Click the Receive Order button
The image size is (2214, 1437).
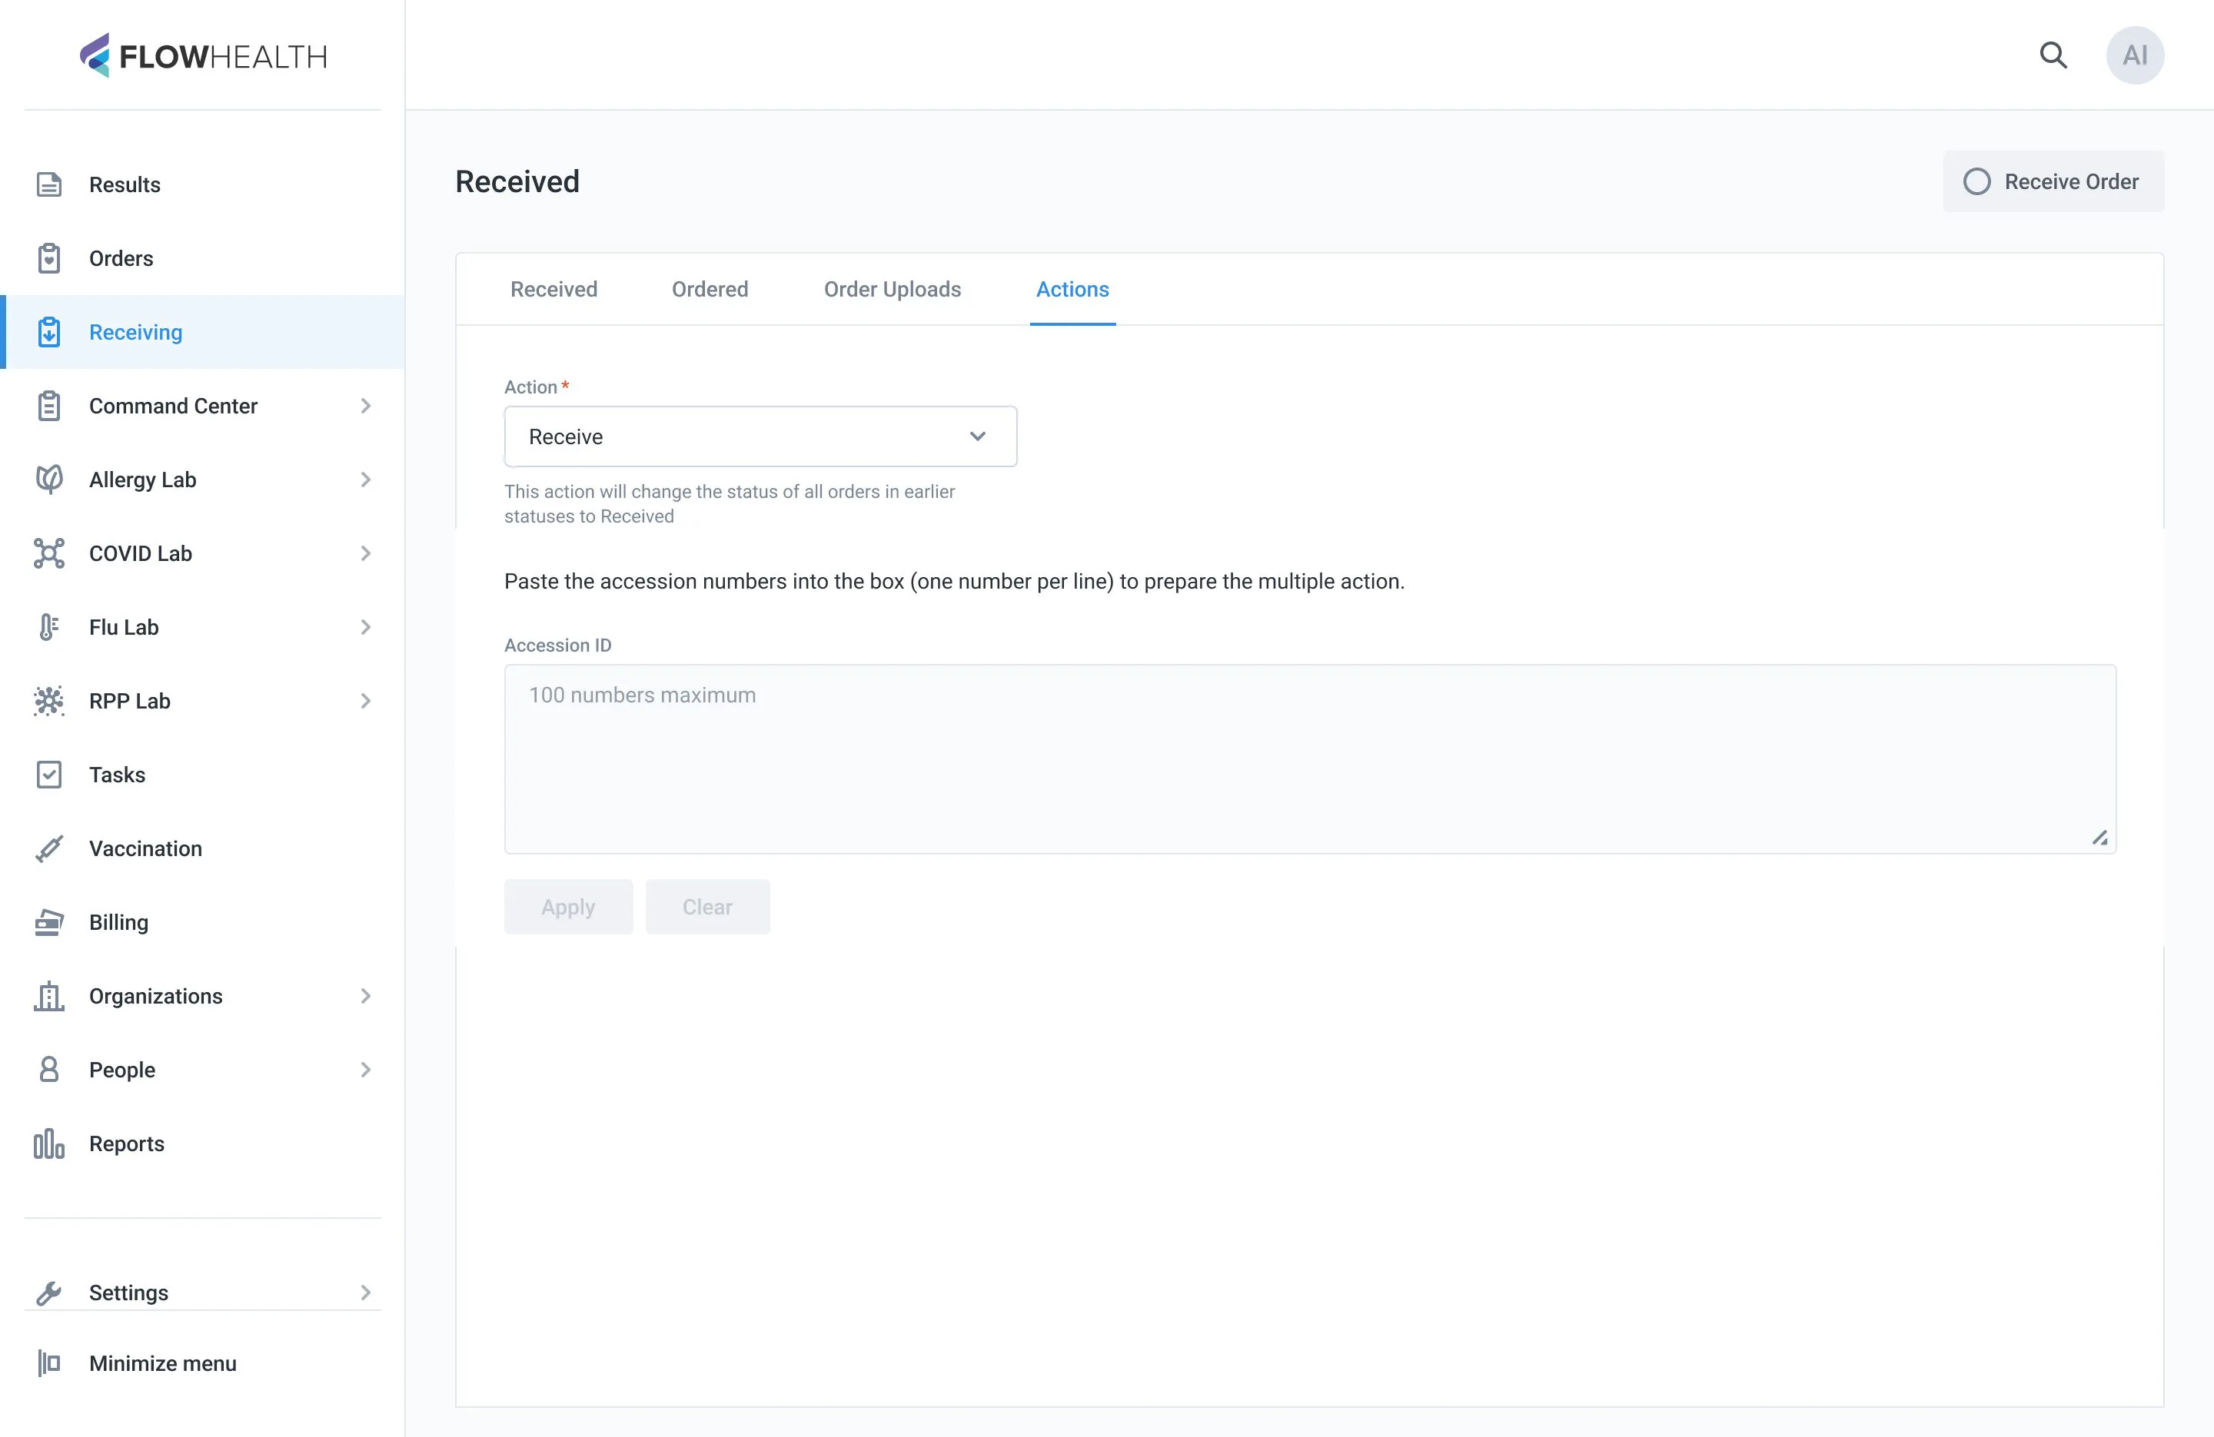(x=2053, y=181)
